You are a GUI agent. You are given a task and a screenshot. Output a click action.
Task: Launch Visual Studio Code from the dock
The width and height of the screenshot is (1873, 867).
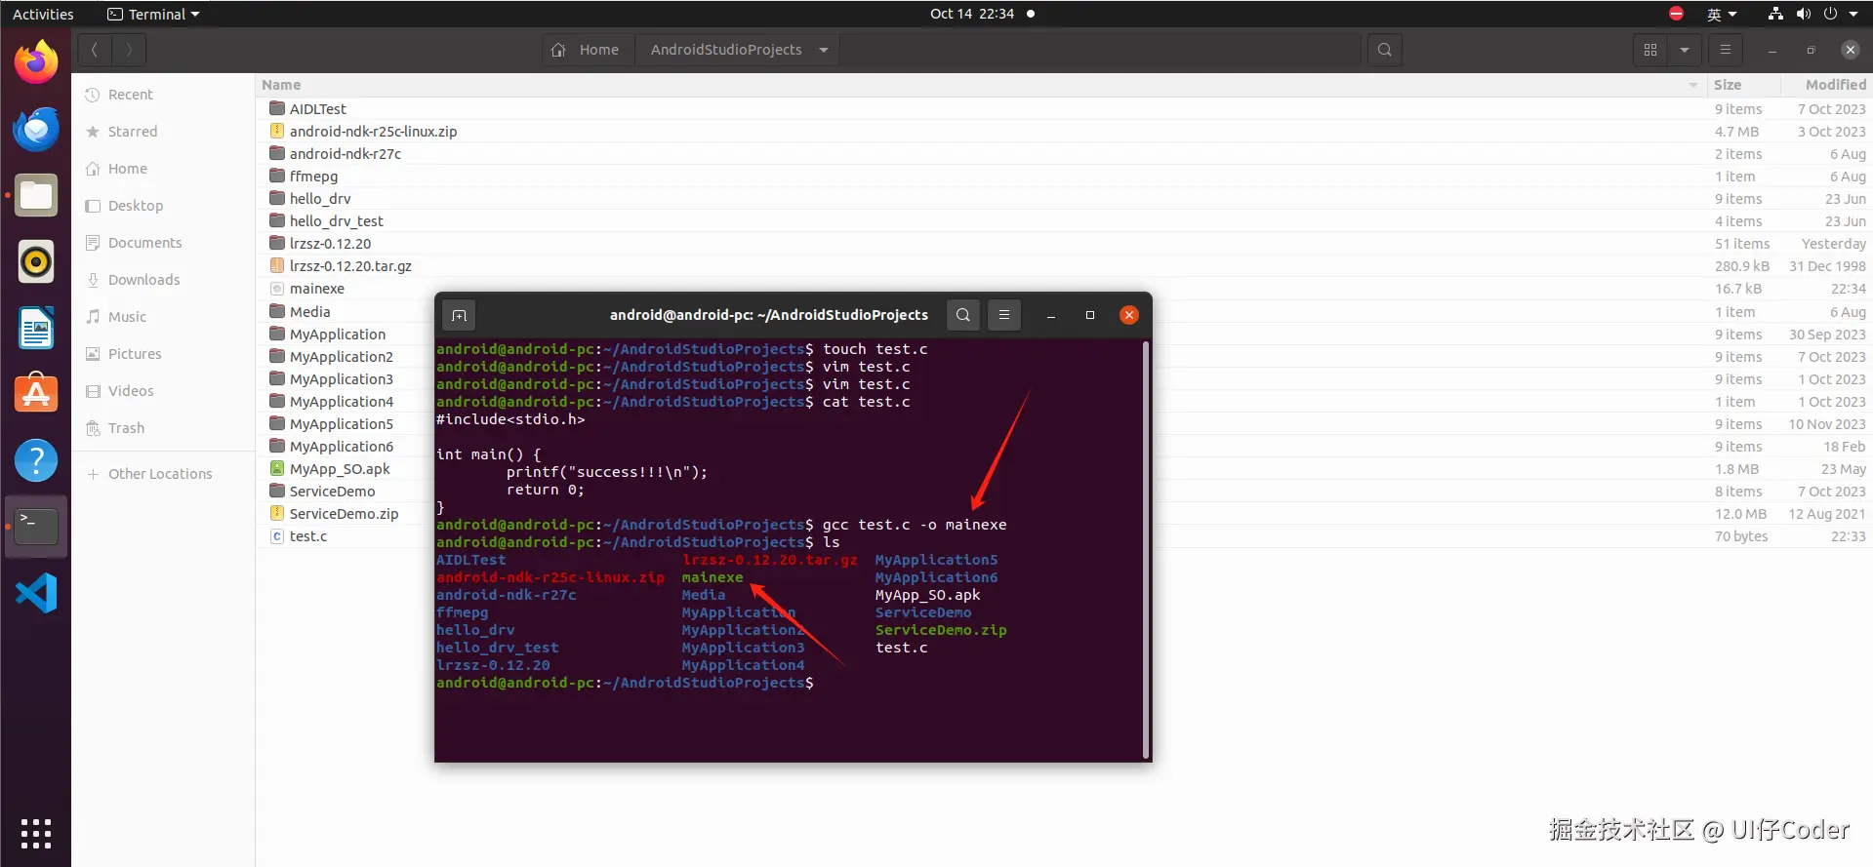click(36, 593)
